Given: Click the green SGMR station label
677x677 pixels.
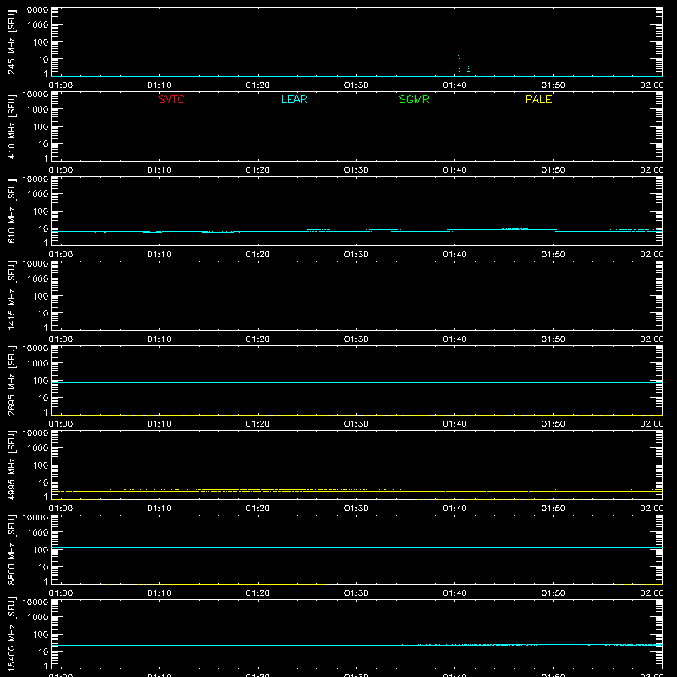Looking at the screenshot, I should point(414,99).
